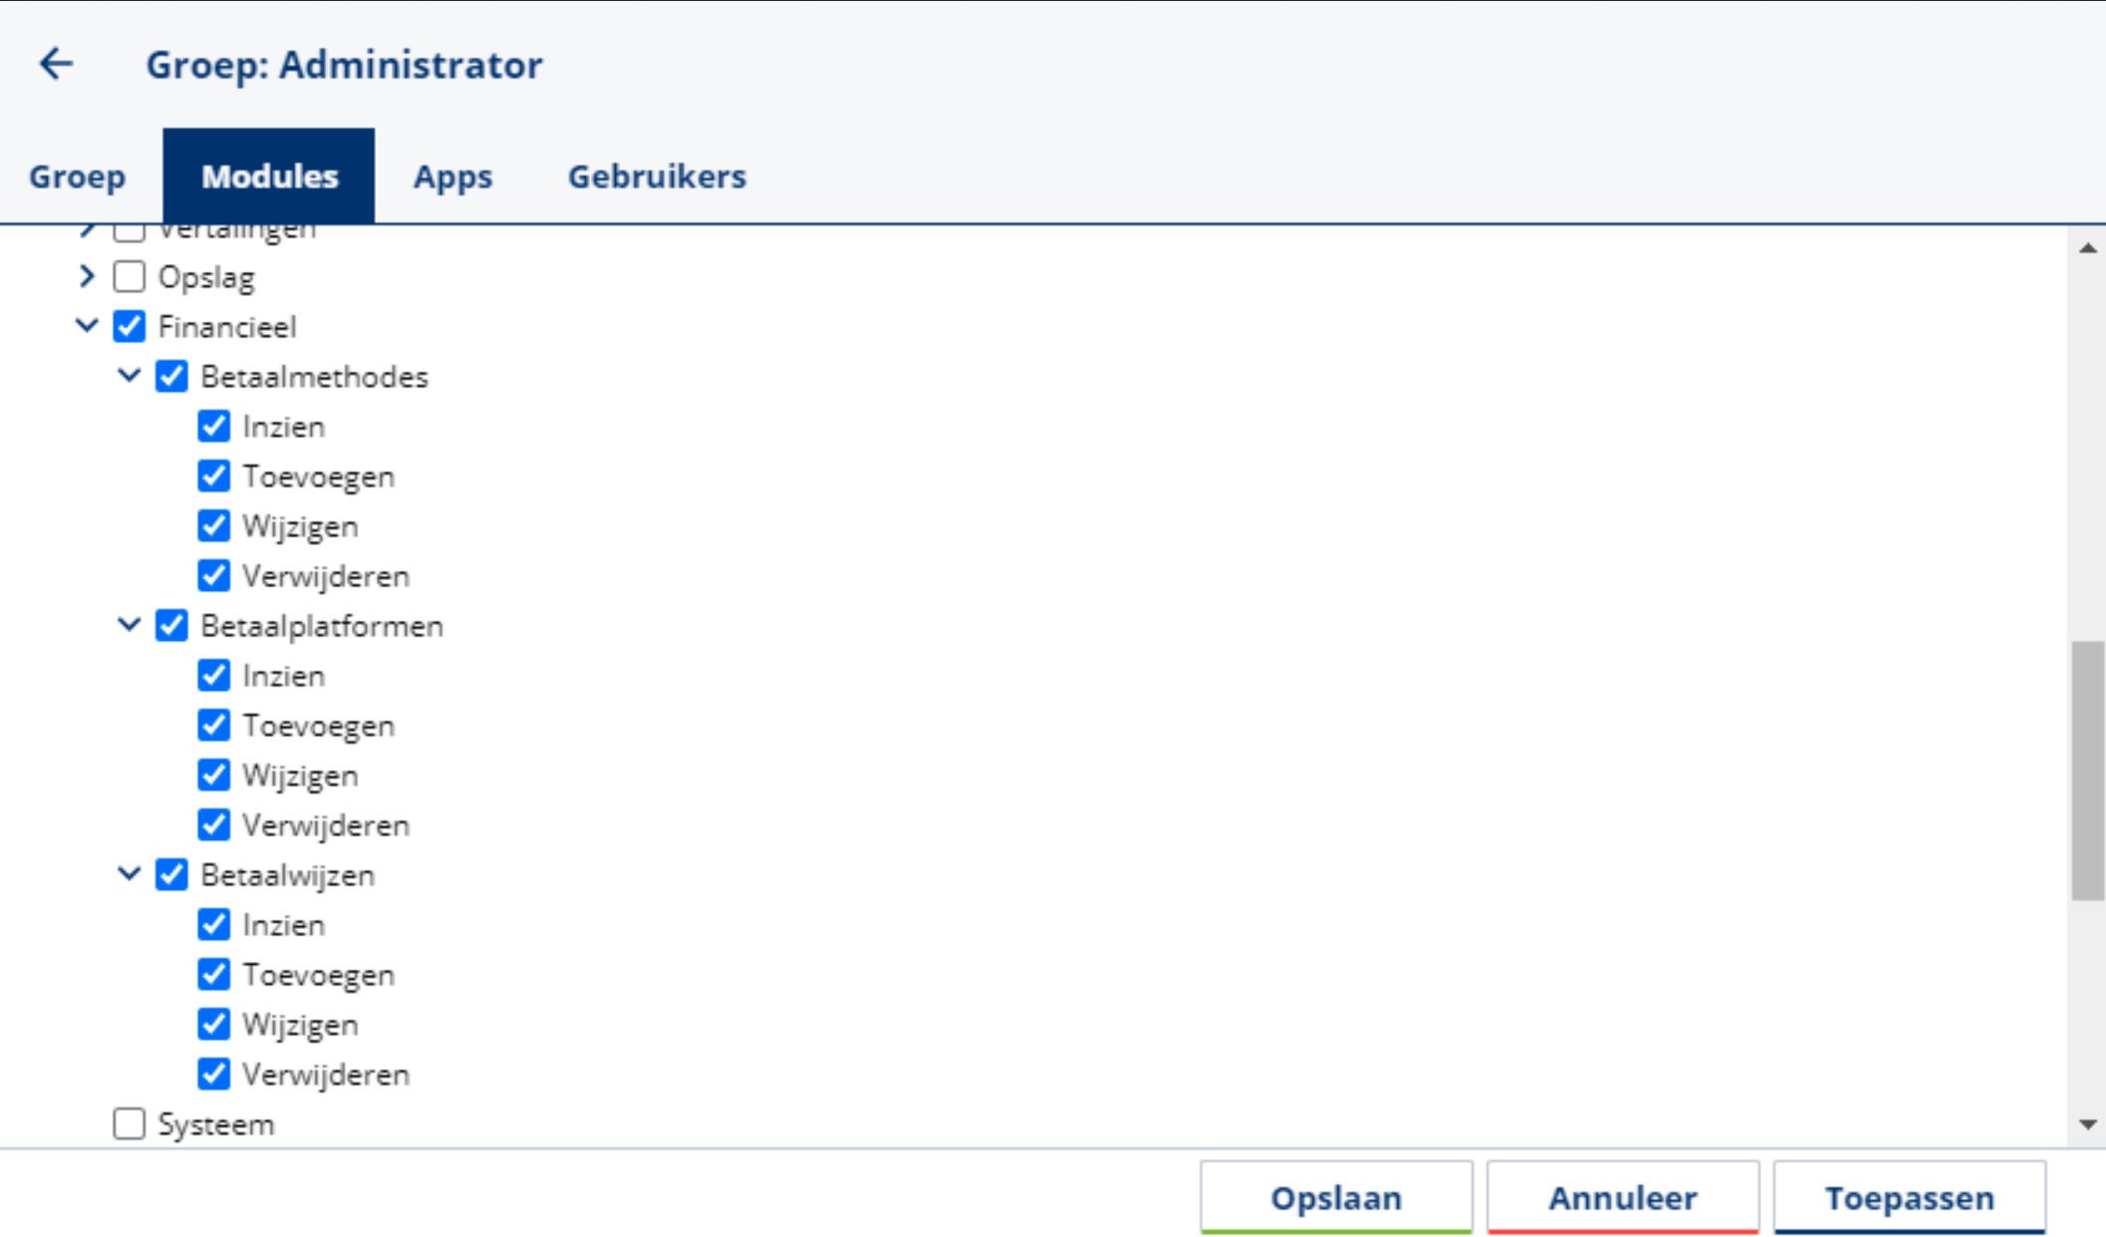Viewport: 2106px width, 1237px height.
Task: Uncheck Wijzigen under Betaalwijzen
Action: pyautogui.click(x=213, y=1024)
